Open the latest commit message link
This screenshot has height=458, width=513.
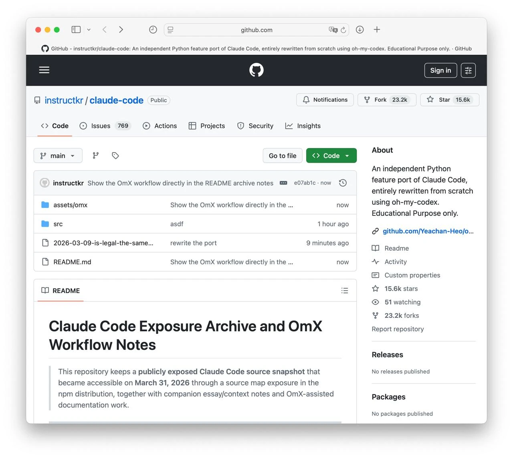[180, 183]
